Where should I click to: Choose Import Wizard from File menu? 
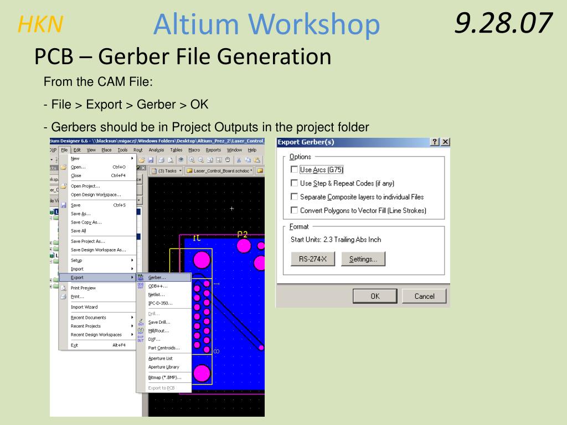84,307
